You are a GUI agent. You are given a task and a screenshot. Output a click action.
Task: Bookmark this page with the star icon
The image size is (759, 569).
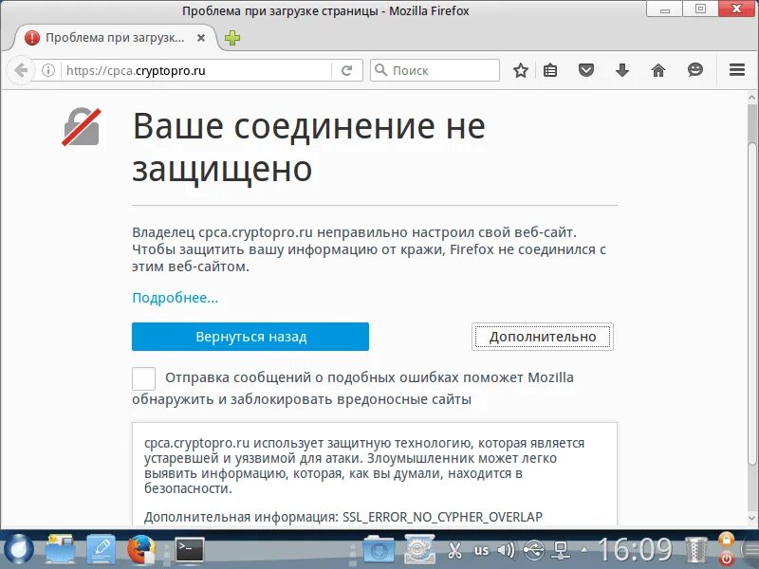520,70
